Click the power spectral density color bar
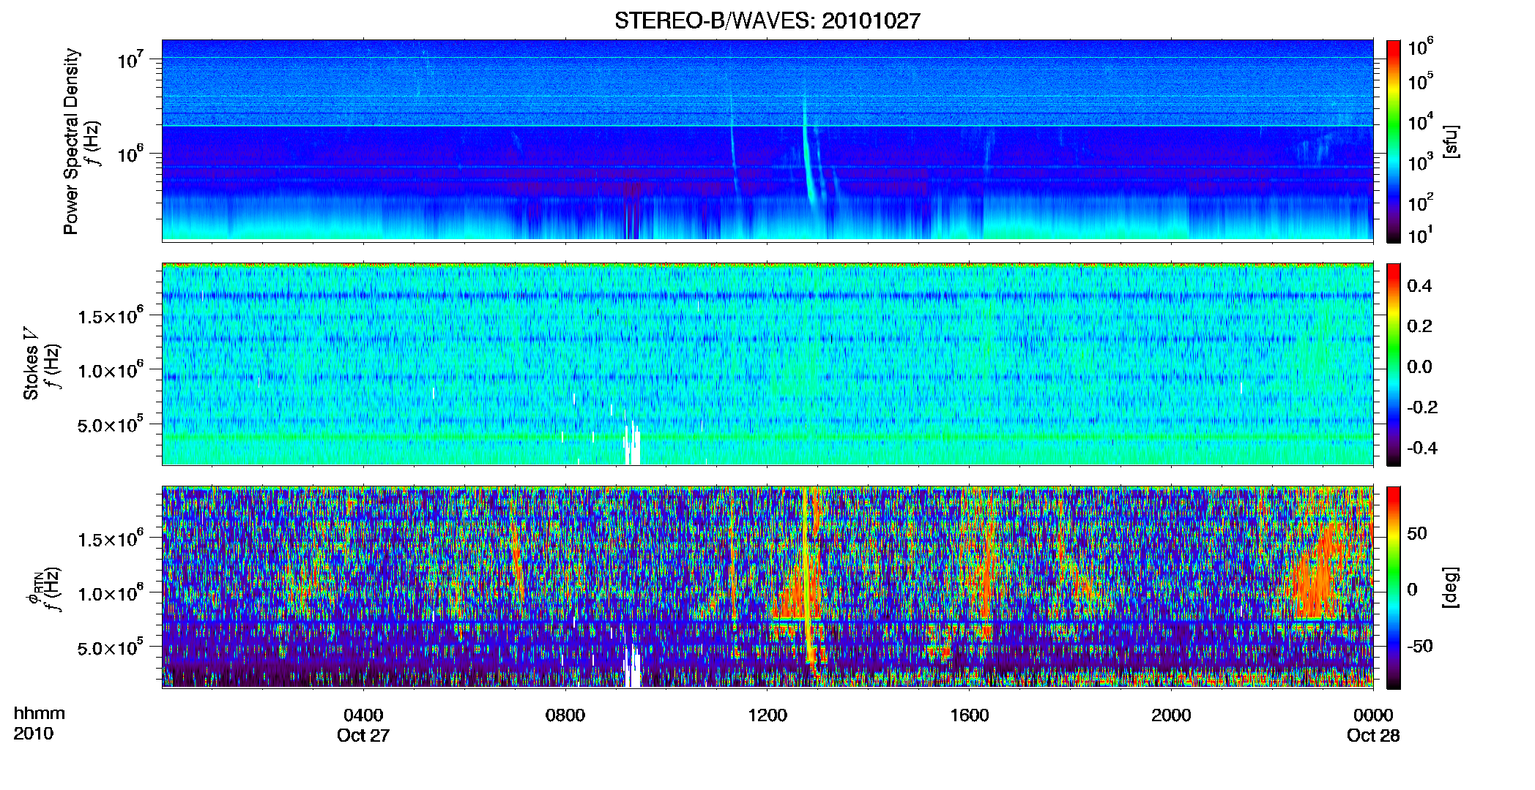 pos(1394,141)
